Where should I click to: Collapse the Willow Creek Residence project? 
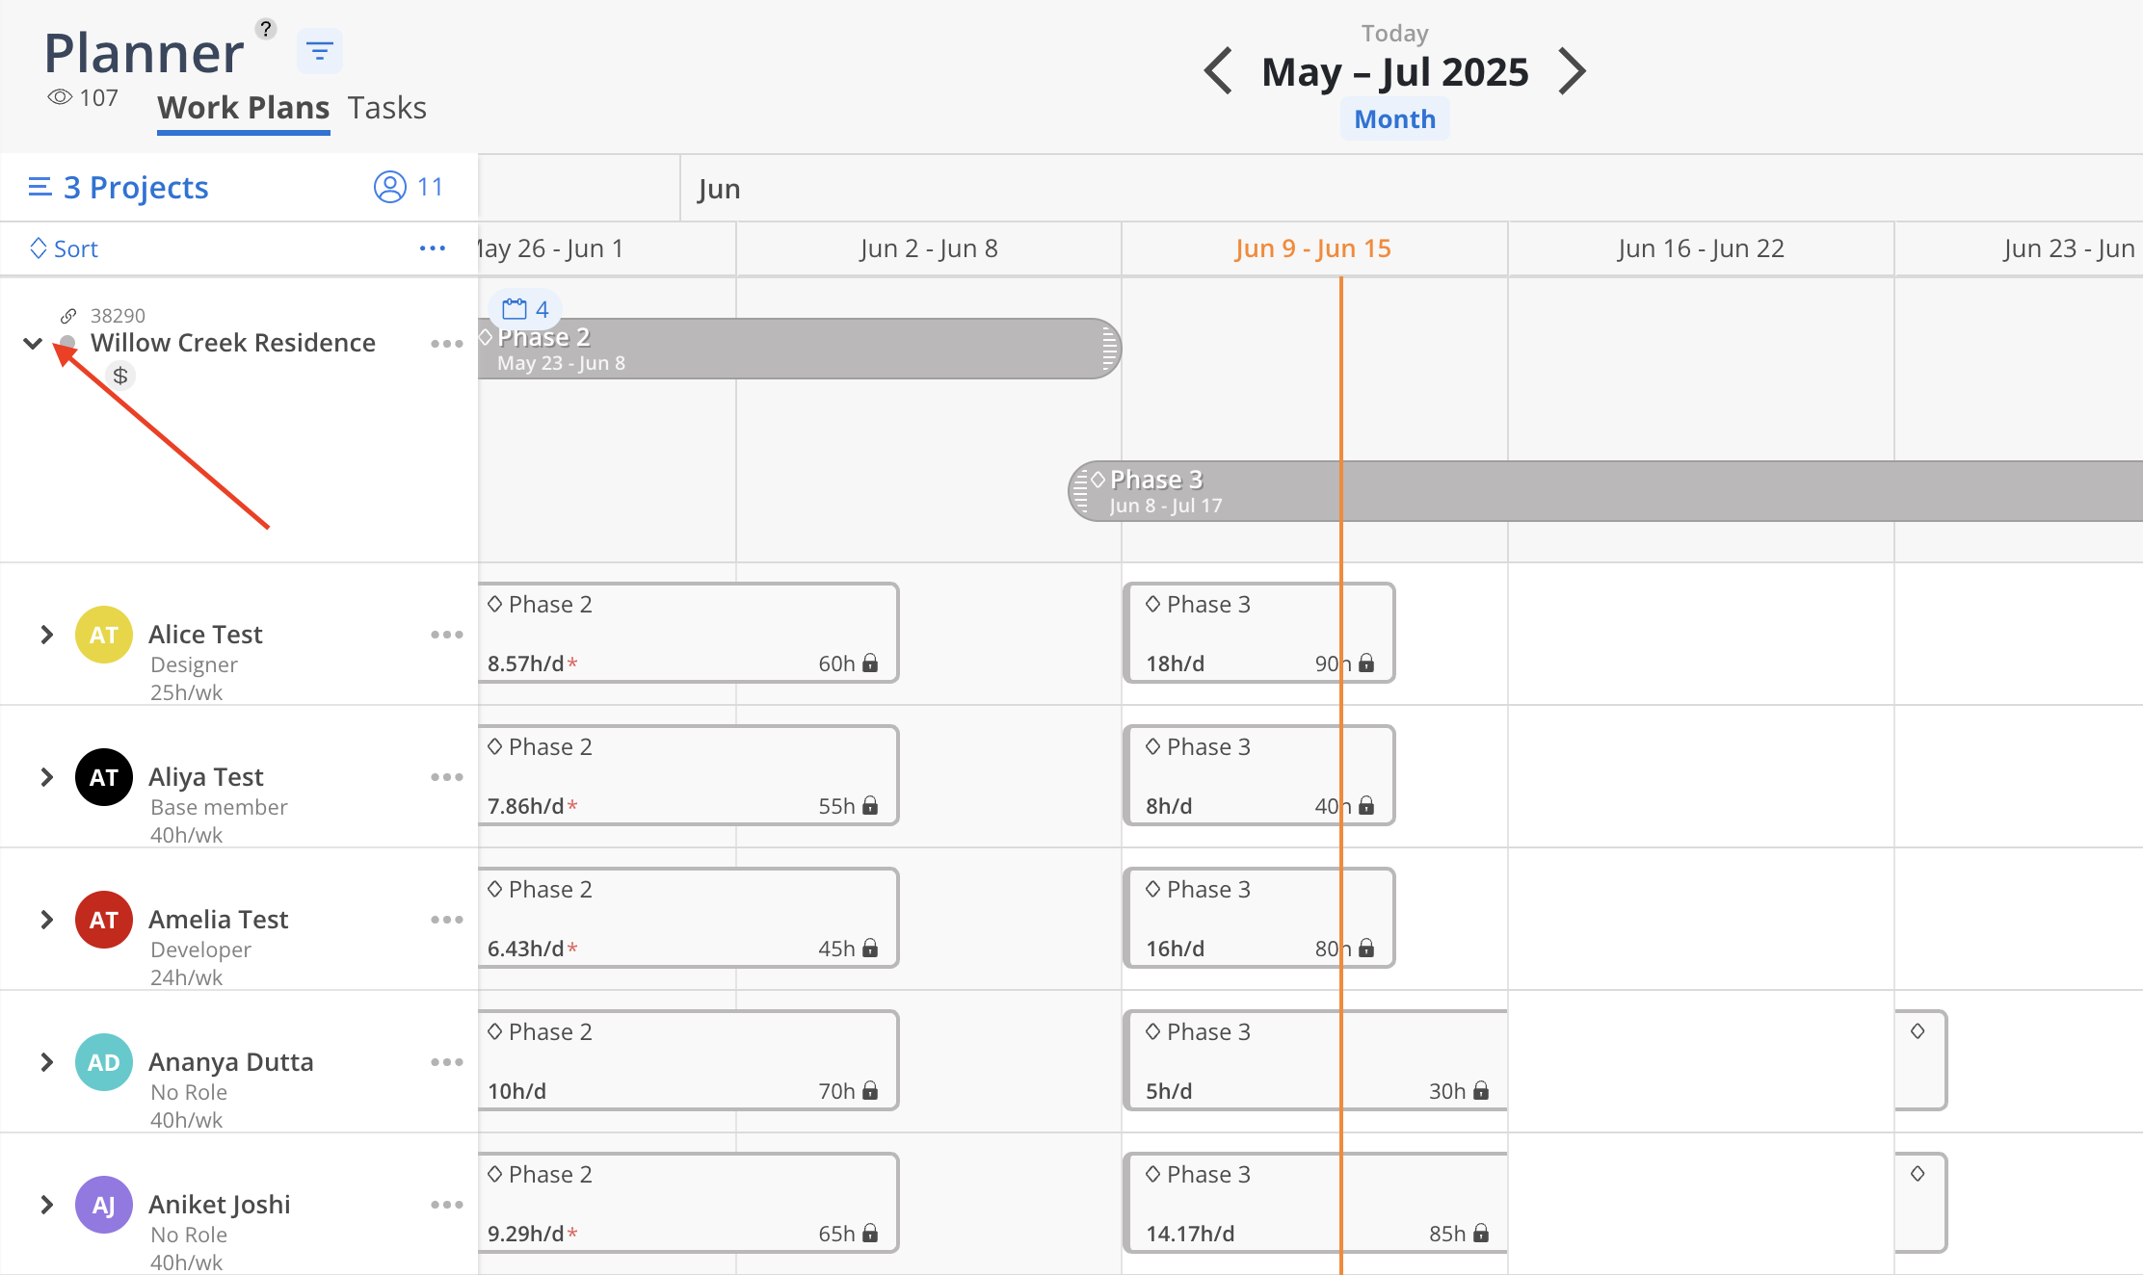(x=33, y=343)
